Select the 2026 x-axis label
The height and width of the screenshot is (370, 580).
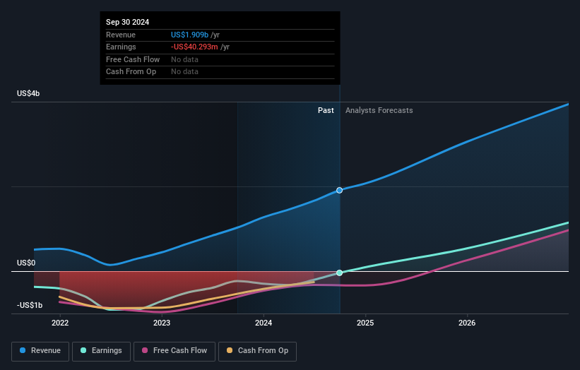(467, 323)
